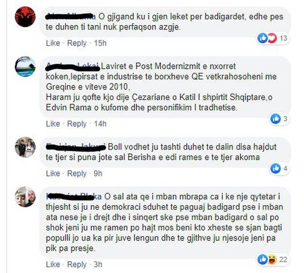This screenshot has width=304, height=273.
Task: Like the comment posted 3h ago
Action: pos(53,264)
